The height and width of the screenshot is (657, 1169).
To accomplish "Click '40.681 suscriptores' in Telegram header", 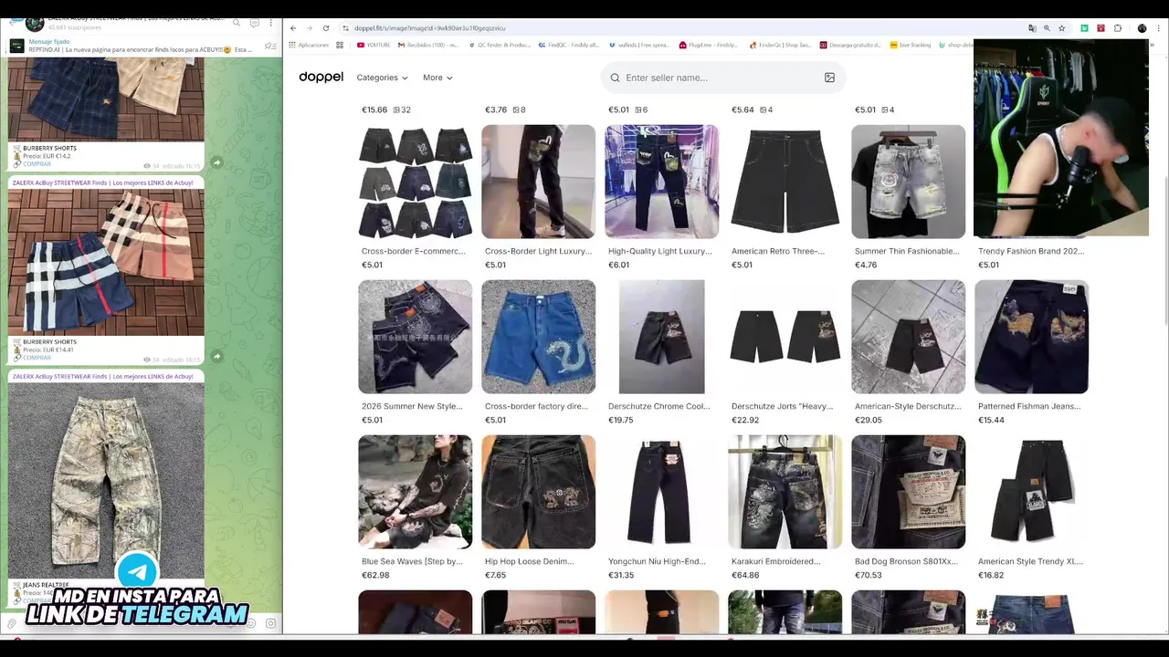I will point(75,27).
